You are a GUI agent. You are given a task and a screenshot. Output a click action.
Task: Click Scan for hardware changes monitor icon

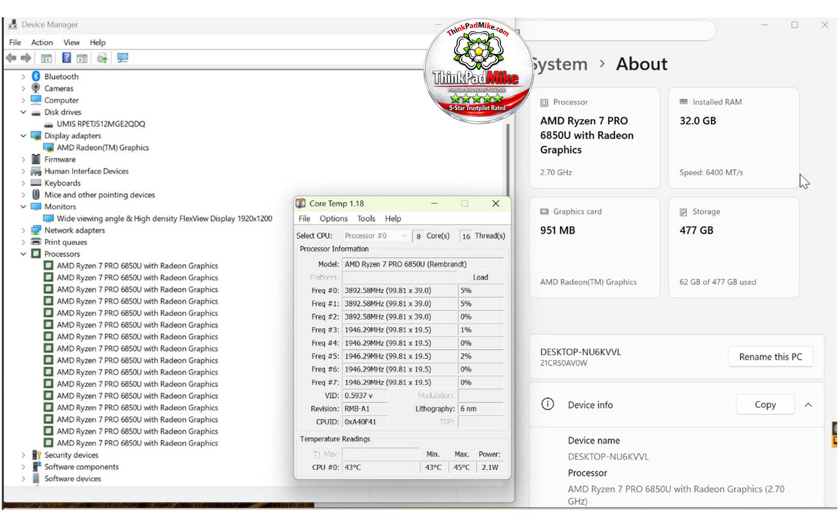[x=123, y=58]
